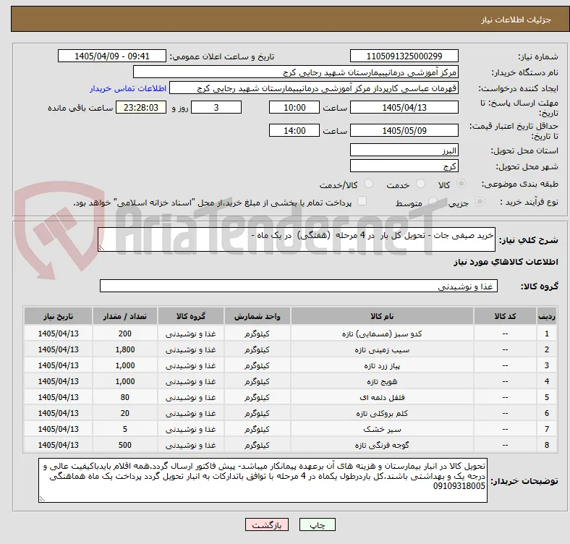Click the price validity date field 1405/05/09
Image resolution: width=570 pixels, height=544 pixels.
click(x=404, y=130)
